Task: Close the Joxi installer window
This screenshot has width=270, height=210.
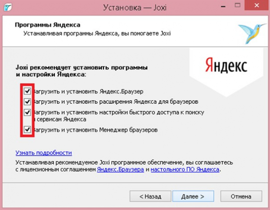Action: point(257,5)
